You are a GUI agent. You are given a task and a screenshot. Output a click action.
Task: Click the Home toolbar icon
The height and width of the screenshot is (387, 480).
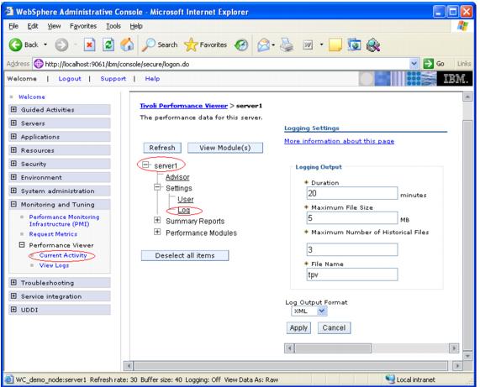coord(127,44)
